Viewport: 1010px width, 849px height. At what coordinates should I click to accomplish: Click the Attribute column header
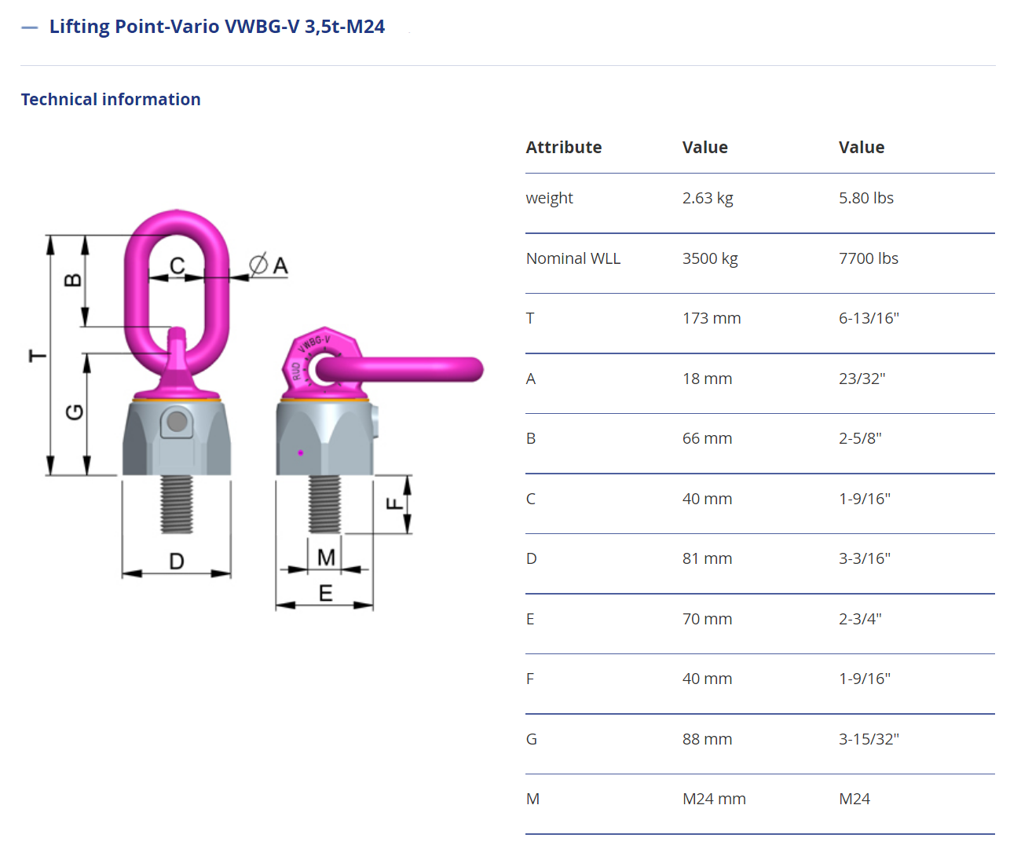point(563,148)
